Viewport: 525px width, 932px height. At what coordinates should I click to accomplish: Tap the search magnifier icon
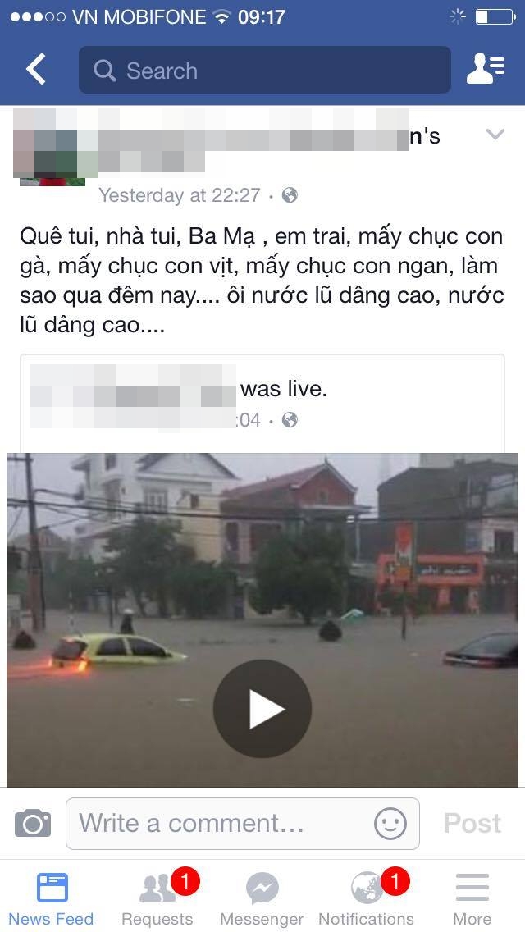pyautogui.click(x=105, y=71)
